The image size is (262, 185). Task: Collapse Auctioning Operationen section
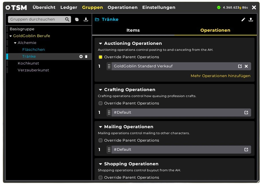coord(101,43)
